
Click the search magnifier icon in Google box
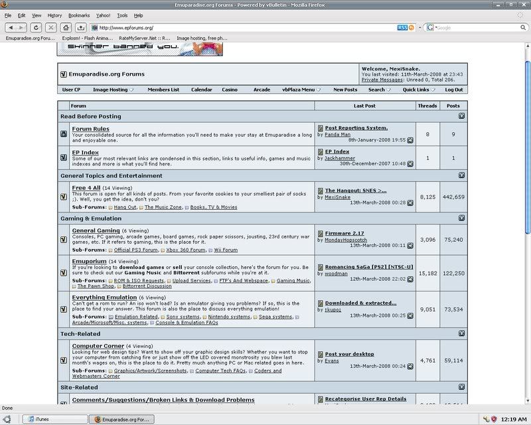coord(523,28)
